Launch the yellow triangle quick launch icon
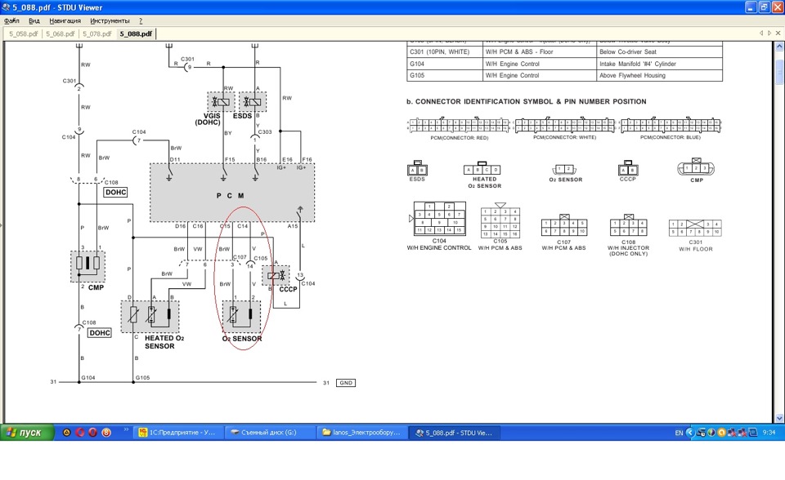Screen dimensions: 785x480 66,433
